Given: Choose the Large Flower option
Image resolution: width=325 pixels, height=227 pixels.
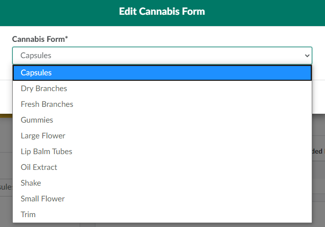Looking at the screenshot, I should click(43, 136).
